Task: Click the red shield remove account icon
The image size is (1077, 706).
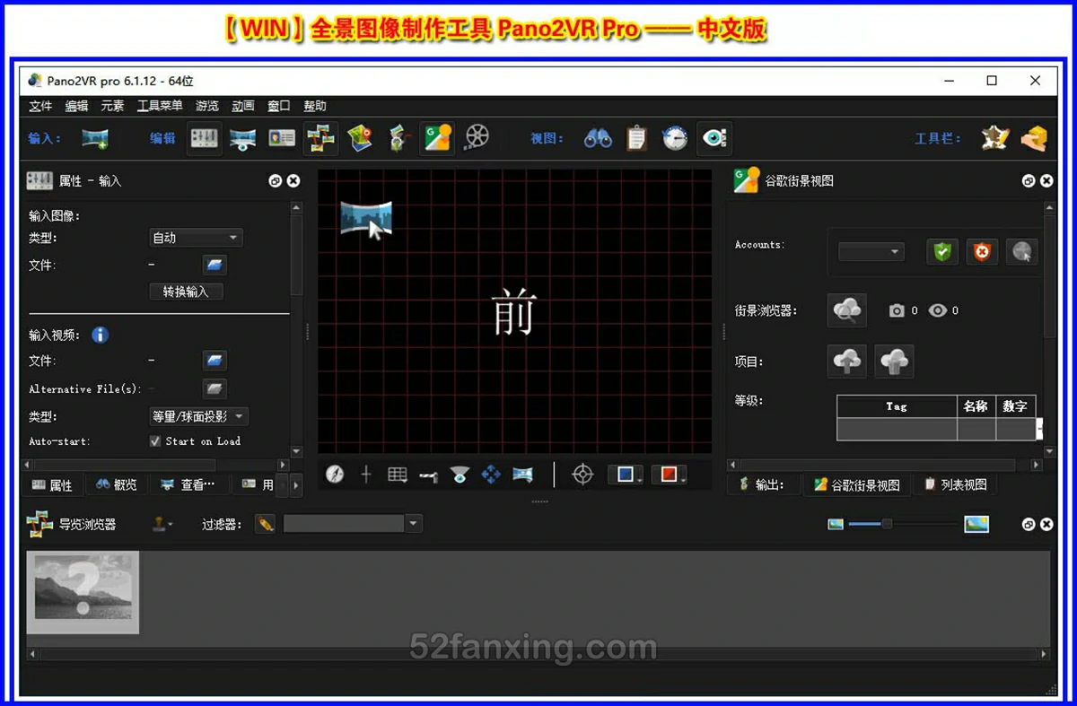Action: coord(982,251)
